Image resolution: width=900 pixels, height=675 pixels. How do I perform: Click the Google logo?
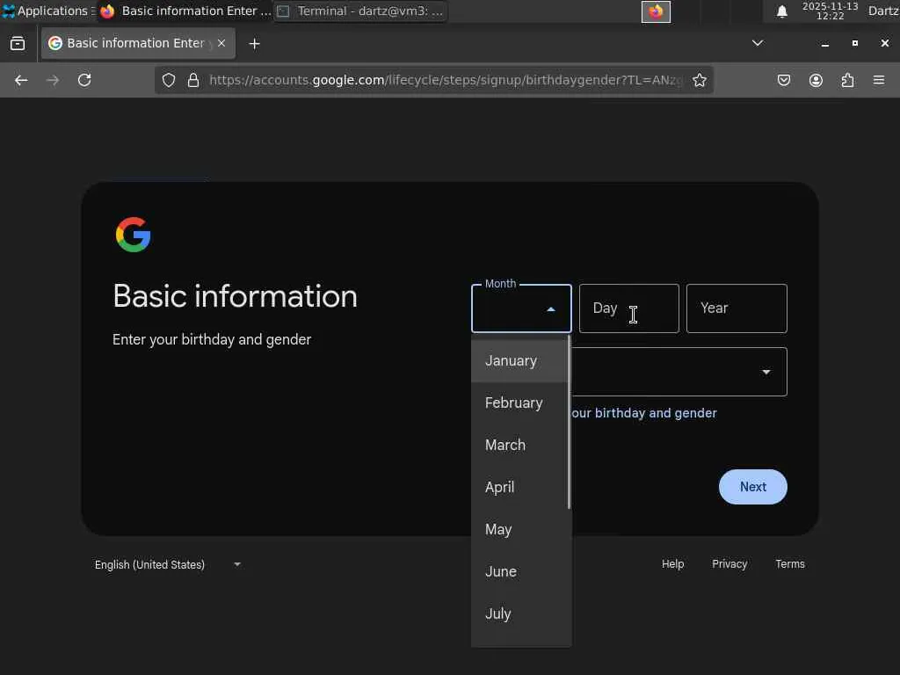coord(134,235)
